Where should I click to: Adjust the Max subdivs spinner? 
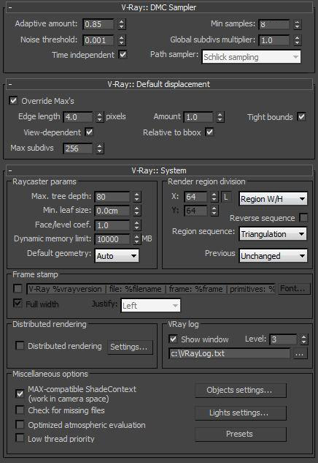pos(100,148)
